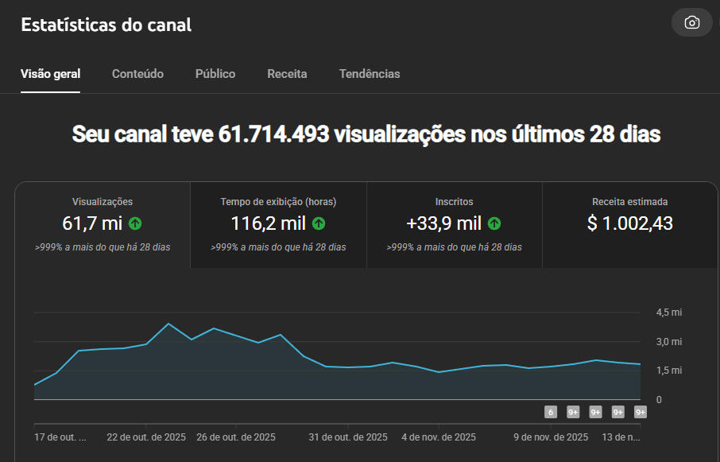Select the Visualizações metric card
This screenshot has height=462, width=720.
click(103, 225)
